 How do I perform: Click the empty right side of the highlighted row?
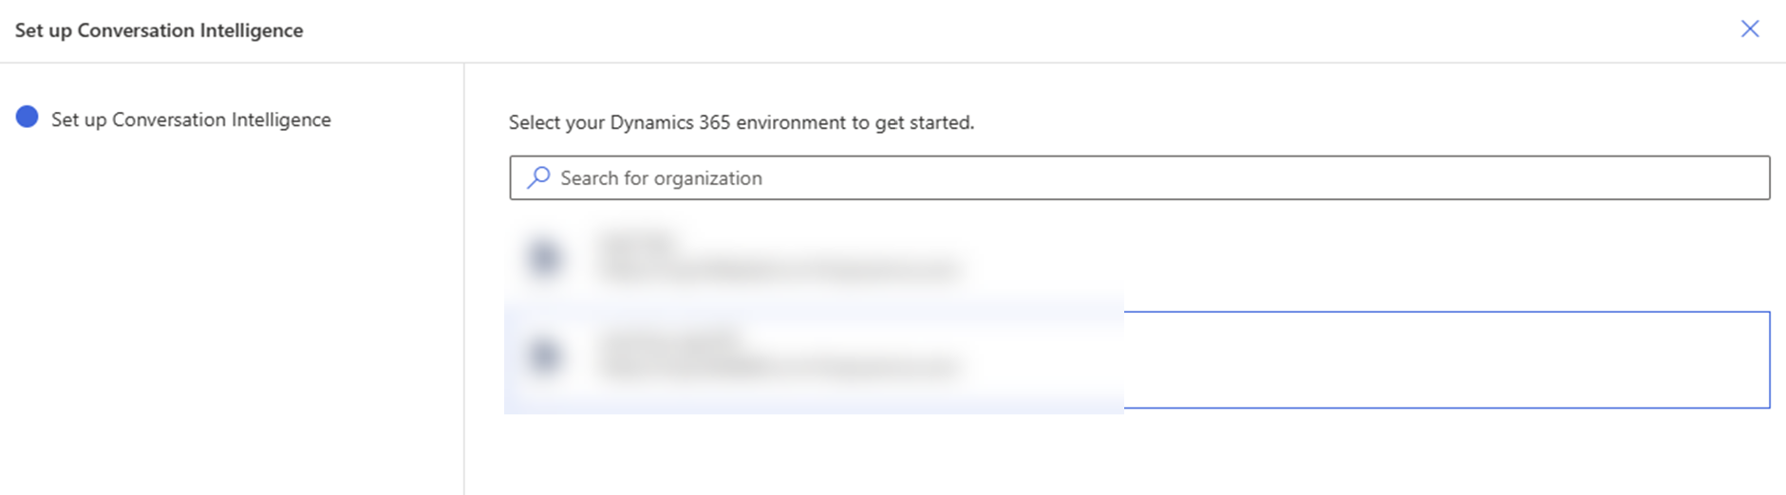(1445, 359)
